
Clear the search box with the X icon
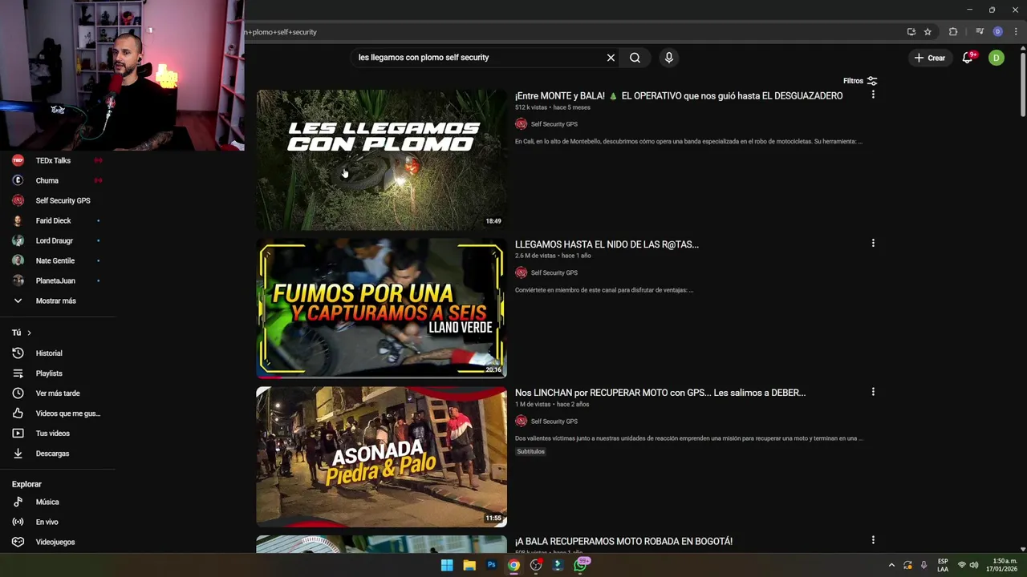click(611, 58)
